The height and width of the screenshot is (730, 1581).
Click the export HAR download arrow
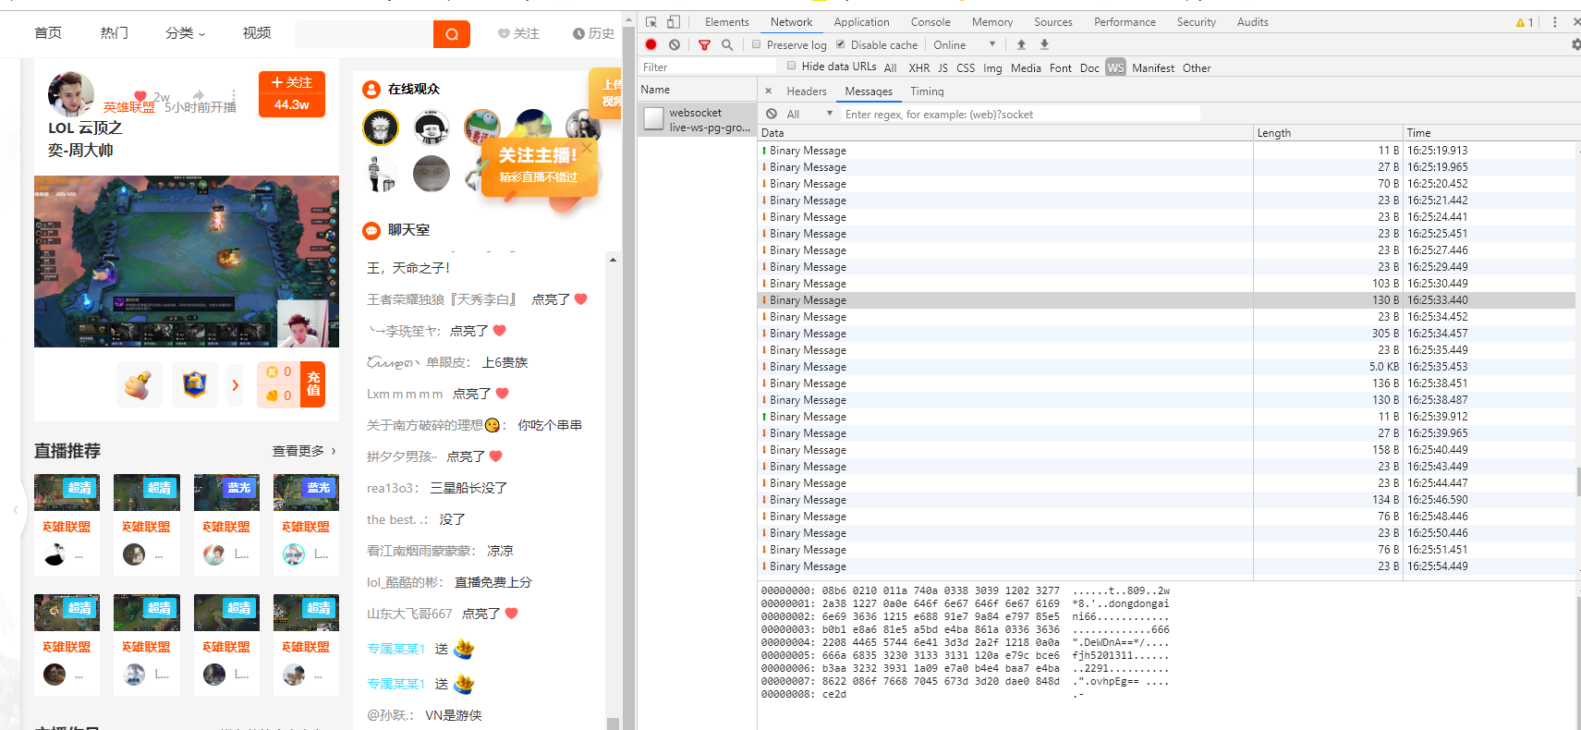tap(1044, 44)
